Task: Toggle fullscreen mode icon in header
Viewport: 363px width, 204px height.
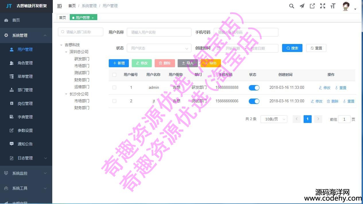Action: pos(323,6)
